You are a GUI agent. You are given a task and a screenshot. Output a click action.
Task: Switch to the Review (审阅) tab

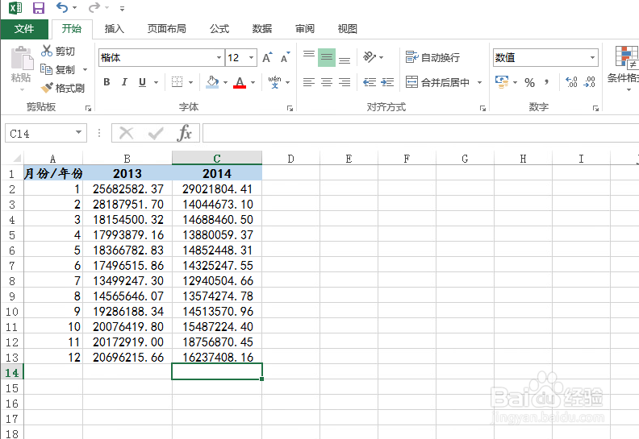point(304,28)
